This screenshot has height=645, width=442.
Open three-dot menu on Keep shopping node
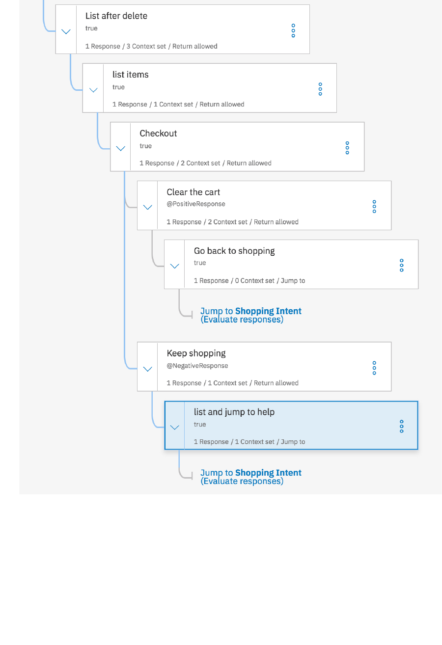click(374, 368)
